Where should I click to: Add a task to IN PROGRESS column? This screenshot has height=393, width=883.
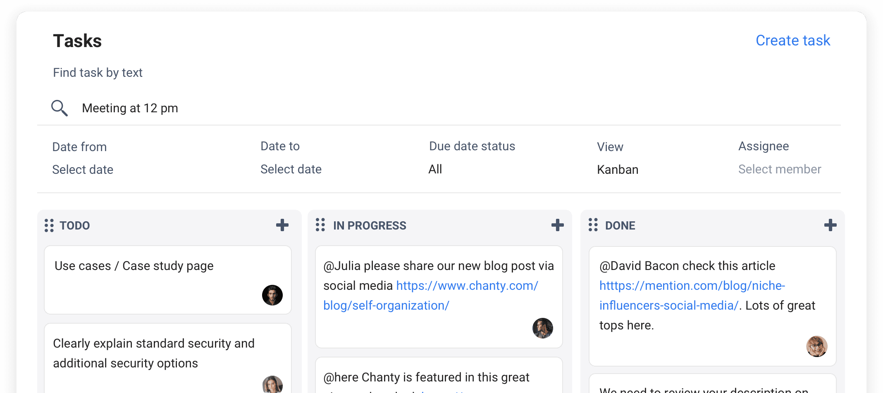tap(557, 225)
